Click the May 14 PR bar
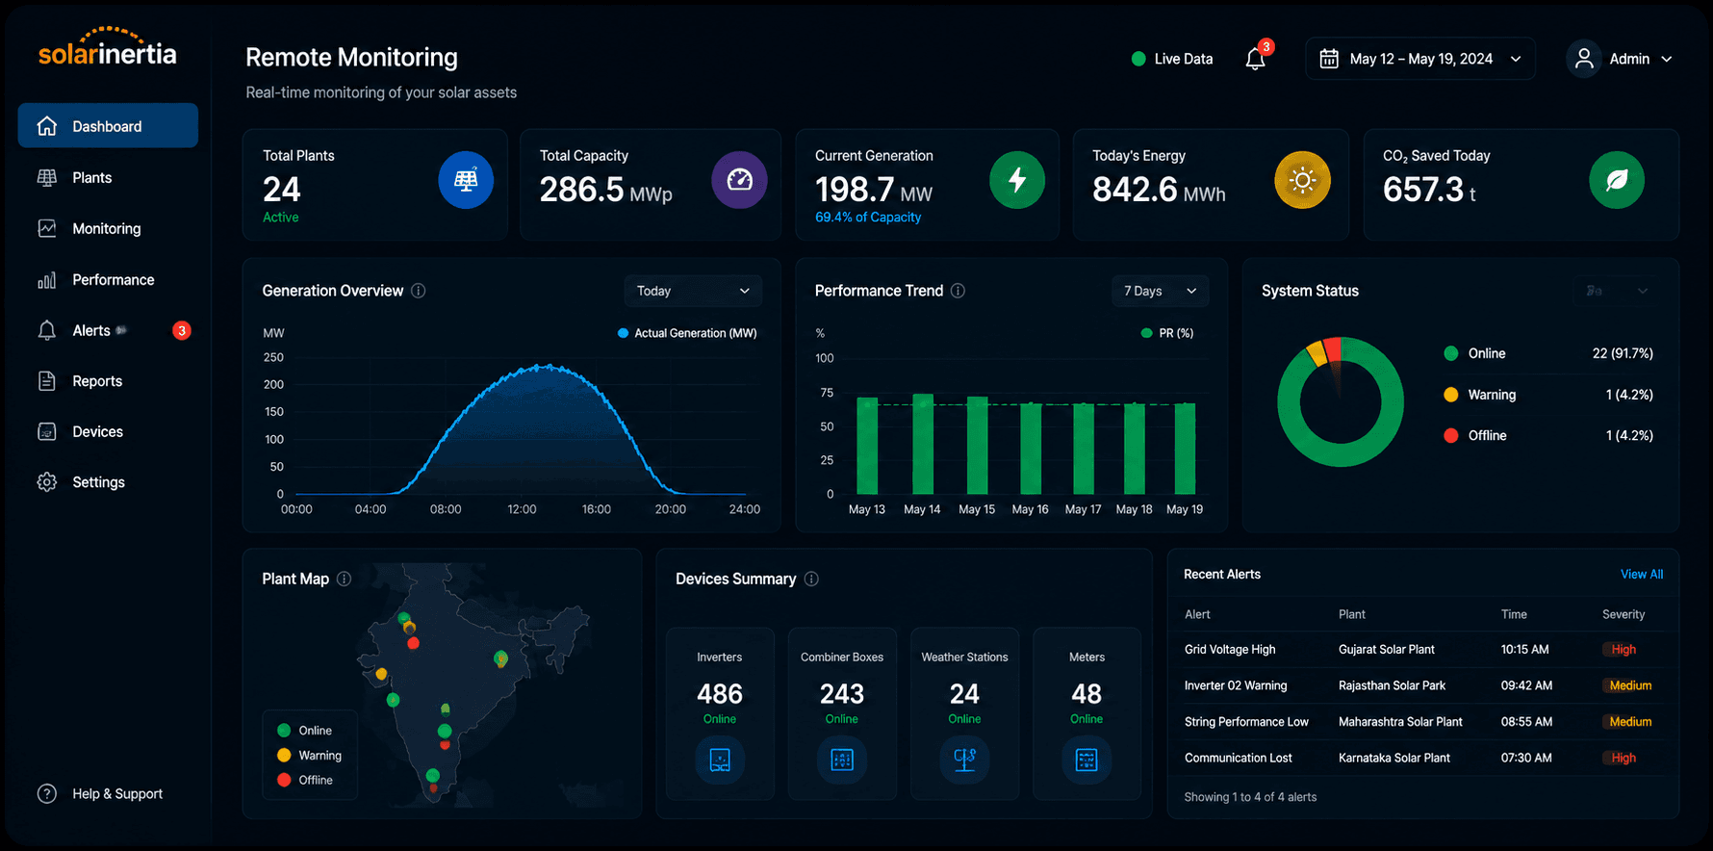 [x=923, y=444]
